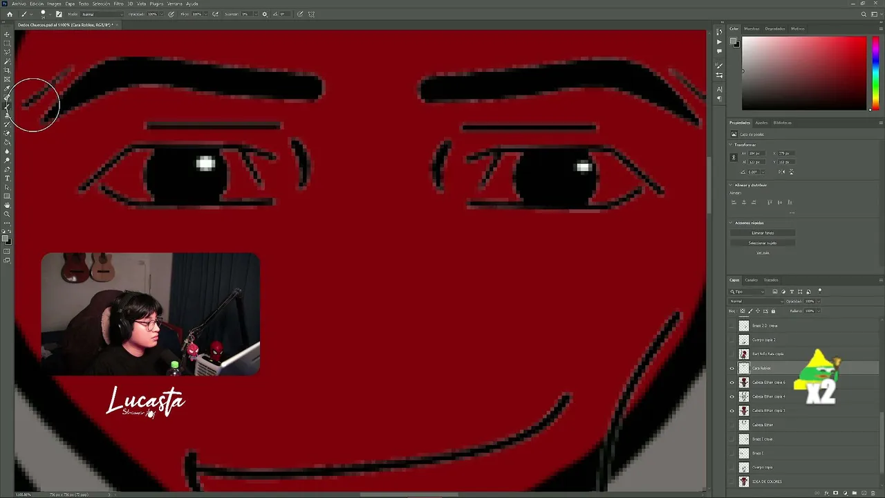885x498 pixels.
Task: Open the Flujo slider arrow in options bar
Action: pos(205,14)
